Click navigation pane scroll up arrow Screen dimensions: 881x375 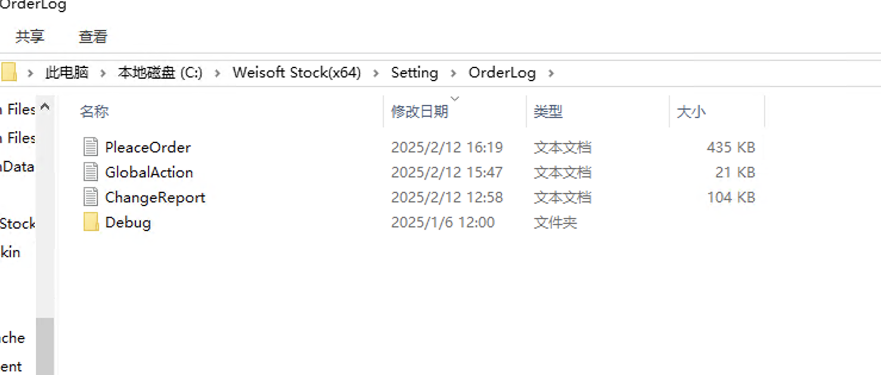(x=45, y=107)
